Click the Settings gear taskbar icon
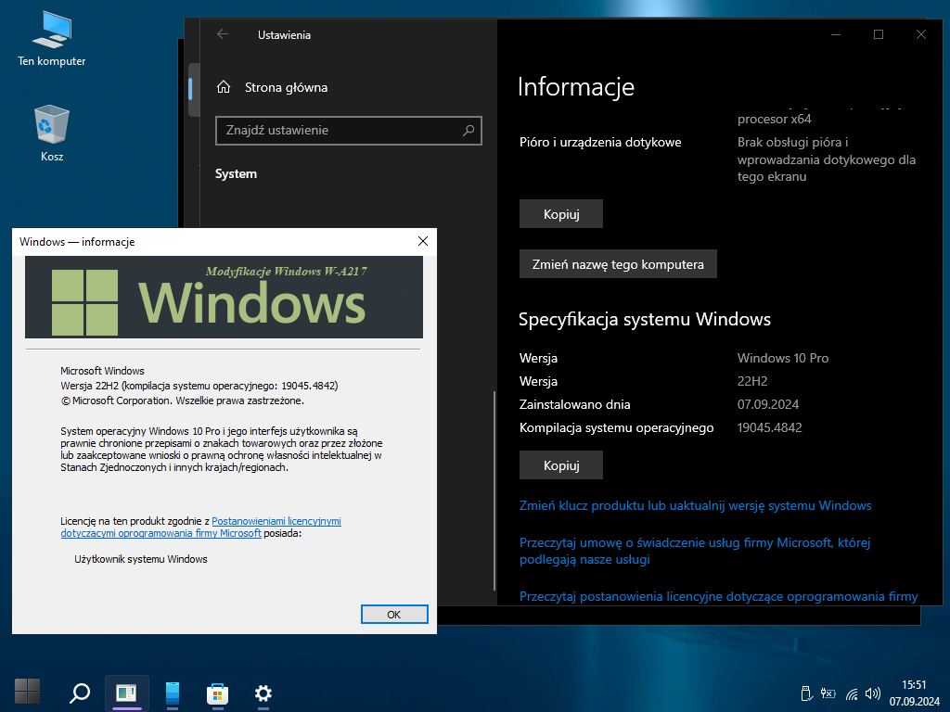Viewport: 950px width, 712px height. 263,693
